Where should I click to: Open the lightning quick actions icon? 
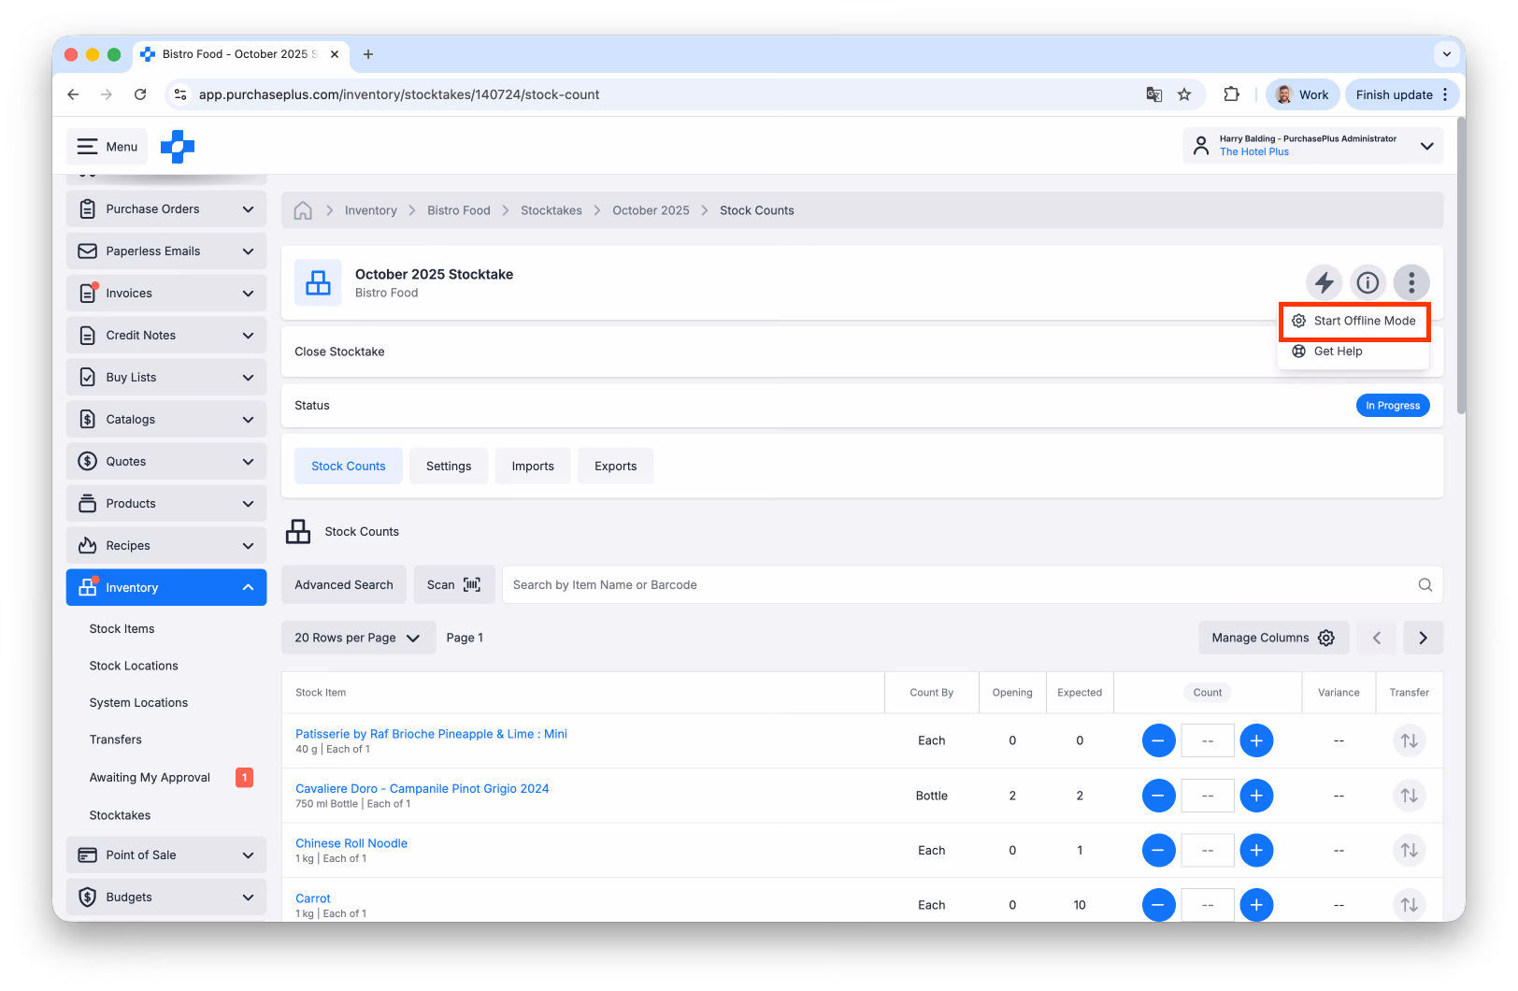point(1325,282)
